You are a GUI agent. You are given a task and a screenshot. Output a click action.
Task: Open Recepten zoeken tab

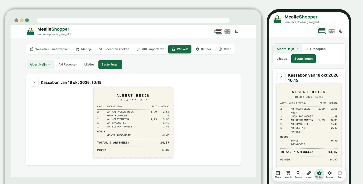pos(114,49)
